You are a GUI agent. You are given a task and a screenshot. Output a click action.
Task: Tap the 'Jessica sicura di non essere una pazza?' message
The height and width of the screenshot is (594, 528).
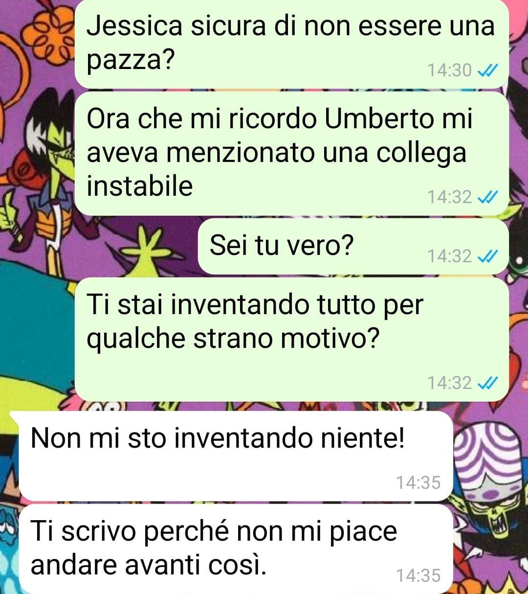291,44
